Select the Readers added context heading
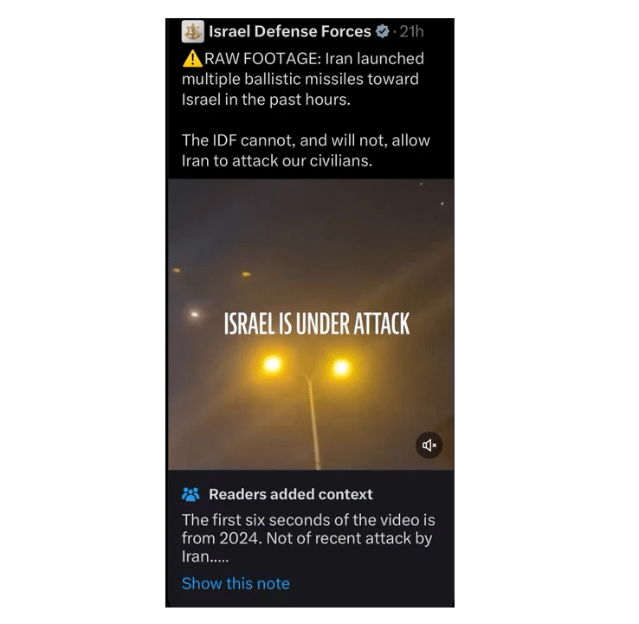The width and height of the screenshot is (639, 624). (291, 494)
